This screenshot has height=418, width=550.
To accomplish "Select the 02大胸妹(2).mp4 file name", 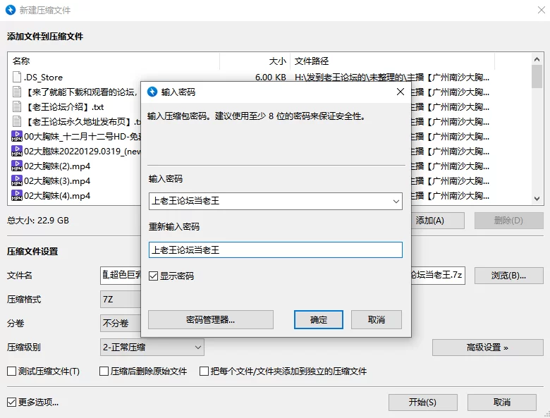I will 57,166.
